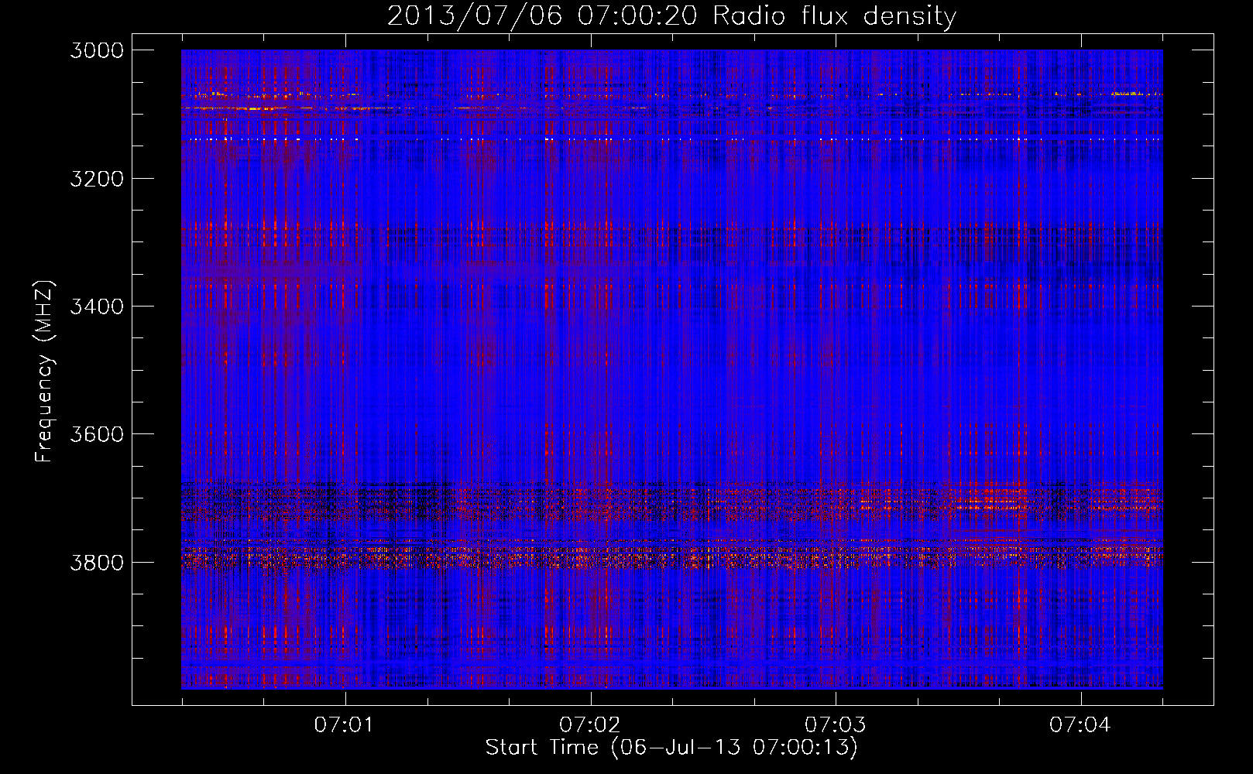Viewport: 1253px width, 774px height.
Task: Click the 07:04 time tick label
Action: pyautogui.click(x=1080, y=725)
